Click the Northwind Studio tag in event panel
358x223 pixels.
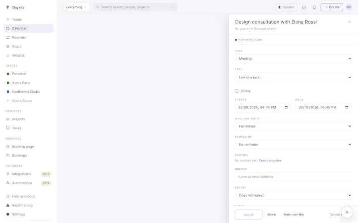coord(248,40)
